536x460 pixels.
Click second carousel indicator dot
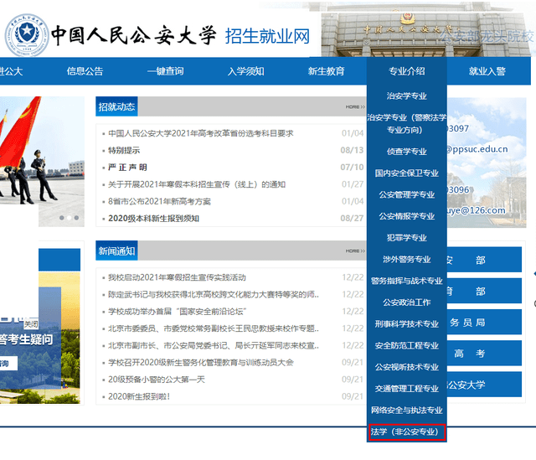pos(69,218)
